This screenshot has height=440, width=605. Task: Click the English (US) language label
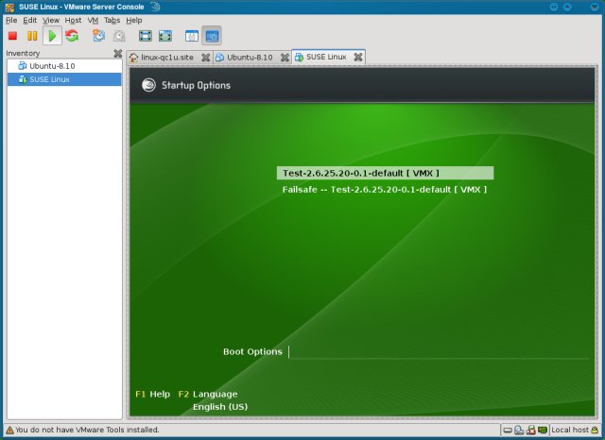tap(220, 407)
